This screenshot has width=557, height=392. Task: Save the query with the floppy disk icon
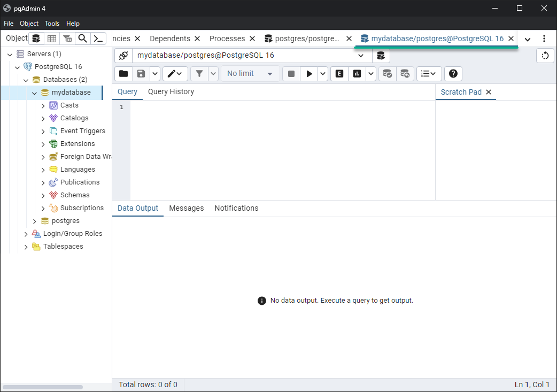[141, 74]
